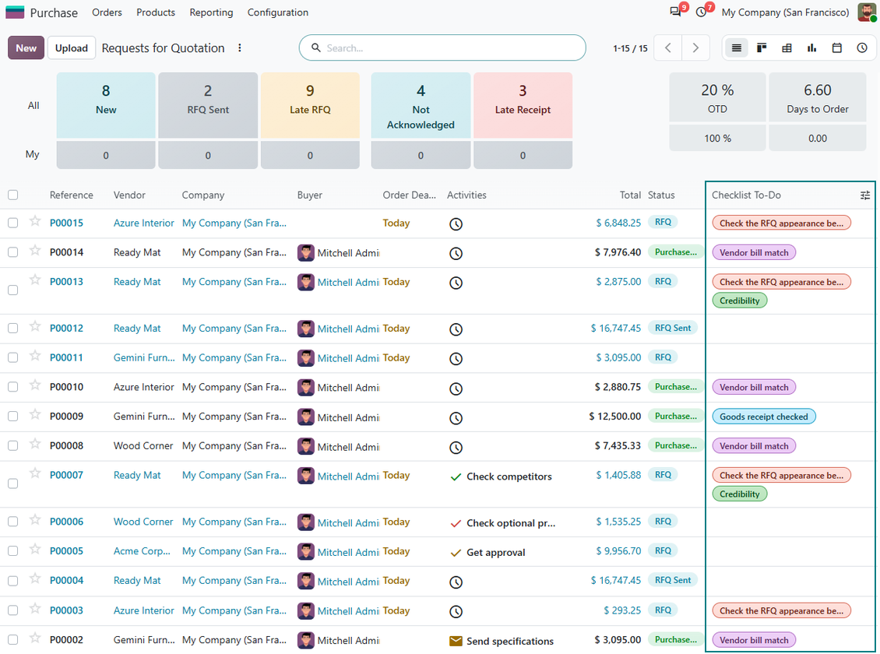Open Check optional products activity on P00006
The width and height of the screenshot is (880, 654).
click(502, 523)
